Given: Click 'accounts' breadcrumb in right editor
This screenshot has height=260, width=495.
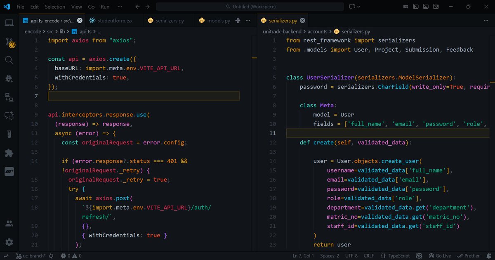Looking at the screenshot, I should (x=318, y=31).
